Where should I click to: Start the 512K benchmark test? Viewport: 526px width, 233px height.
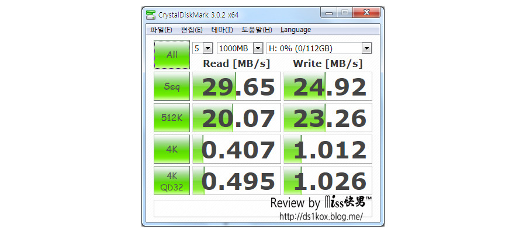pyautogui.click(x=172, y=118)
